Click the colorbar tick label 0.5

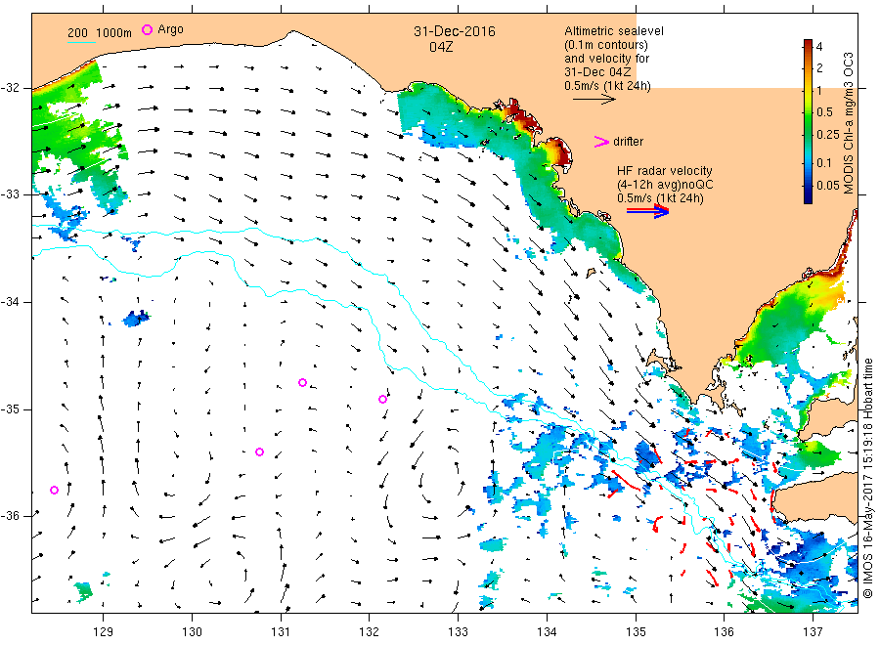coord(824,112)
